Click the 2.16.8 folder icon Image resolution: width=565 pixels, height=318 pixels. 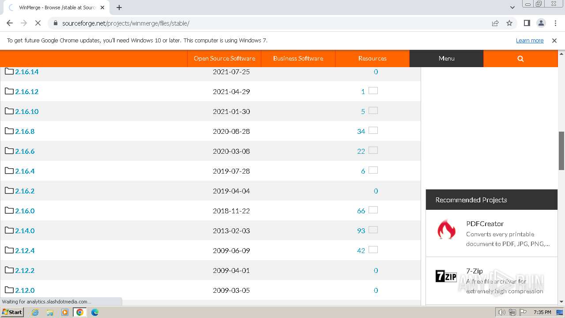[9, 131]
